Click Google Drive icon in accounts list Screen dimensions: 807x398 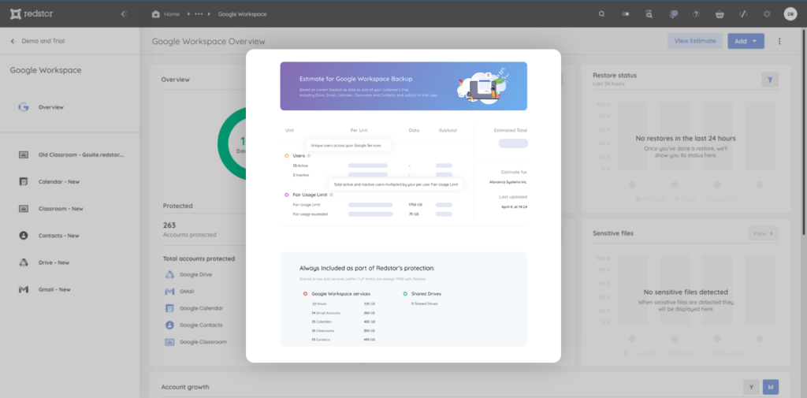tap(170, 274)
